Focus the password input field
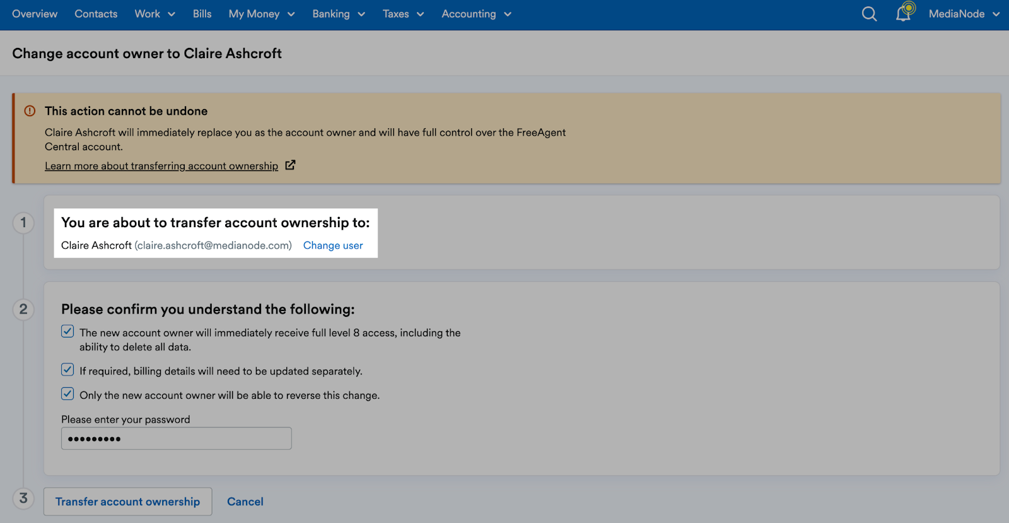The width and height of the screenshot is (1009, 523). (x=177, y=438)
